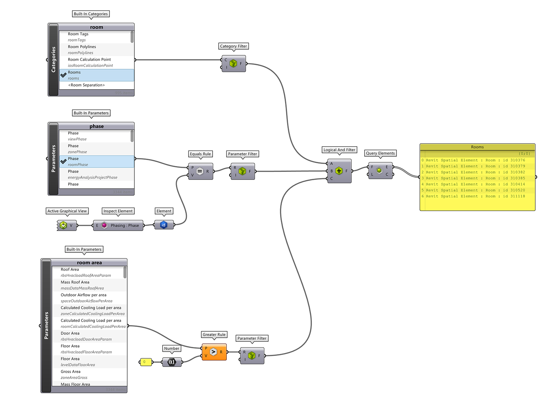Click the 'room area' search field header

[89, 262]
